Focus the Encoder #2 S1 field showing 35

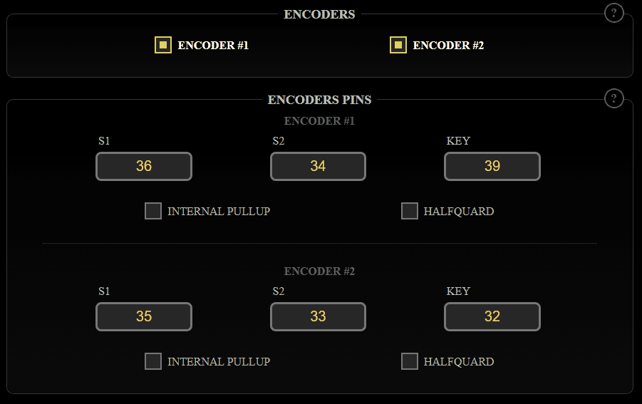point(144,316)
